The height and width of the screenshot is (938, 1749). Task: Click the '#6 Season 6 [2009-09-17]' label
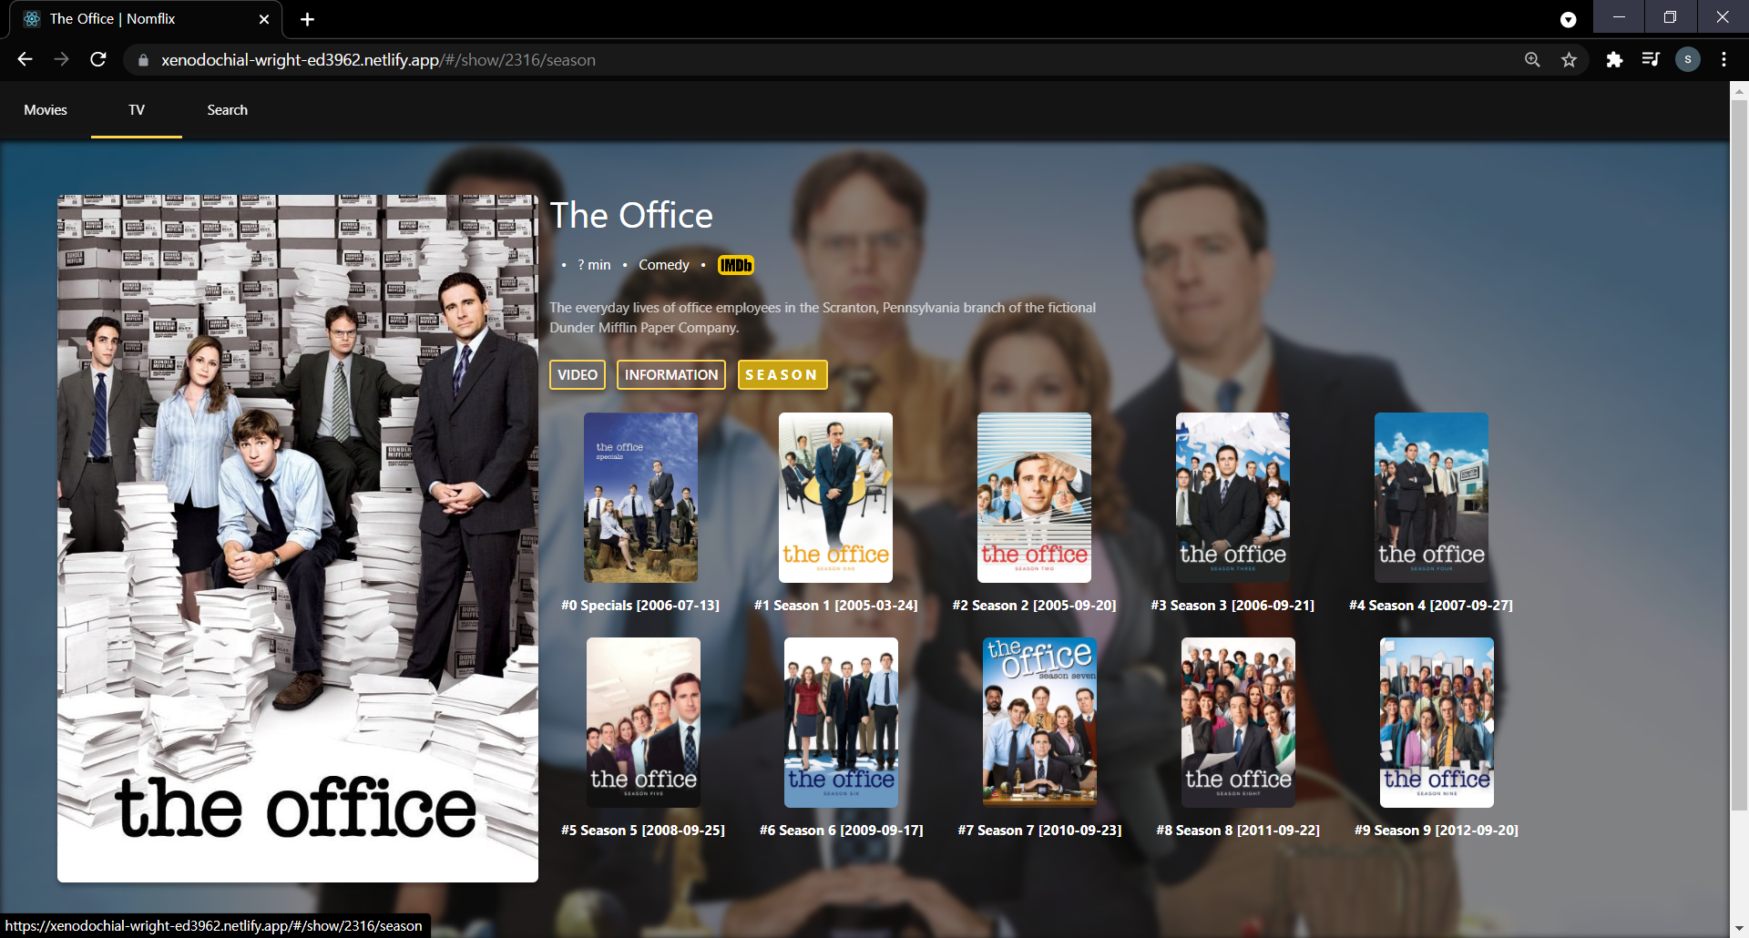point(841,830)
